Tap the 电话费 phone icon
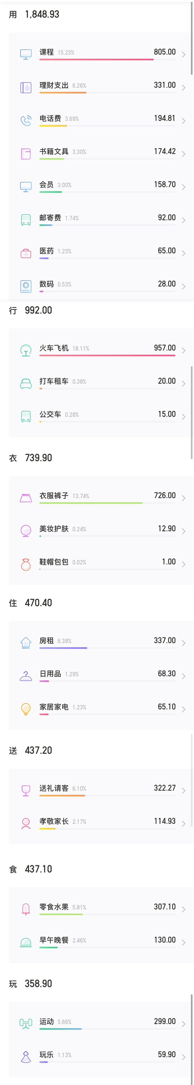The image size is (194, 1085). [x=26, y=121]
